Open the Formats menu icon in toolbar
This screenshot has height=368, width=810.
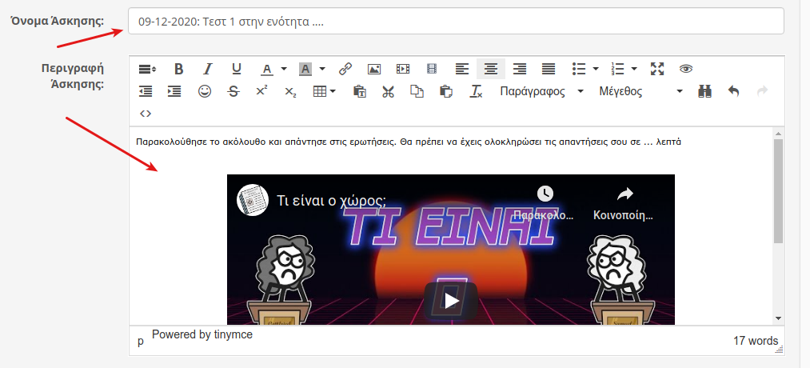point(148,69)
